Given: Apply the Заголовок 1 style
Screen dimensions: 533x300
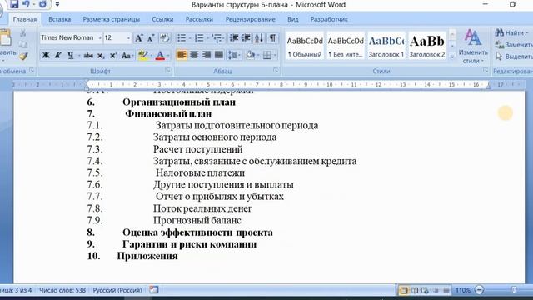Looking at the screenshot, I should click(386, 47).
